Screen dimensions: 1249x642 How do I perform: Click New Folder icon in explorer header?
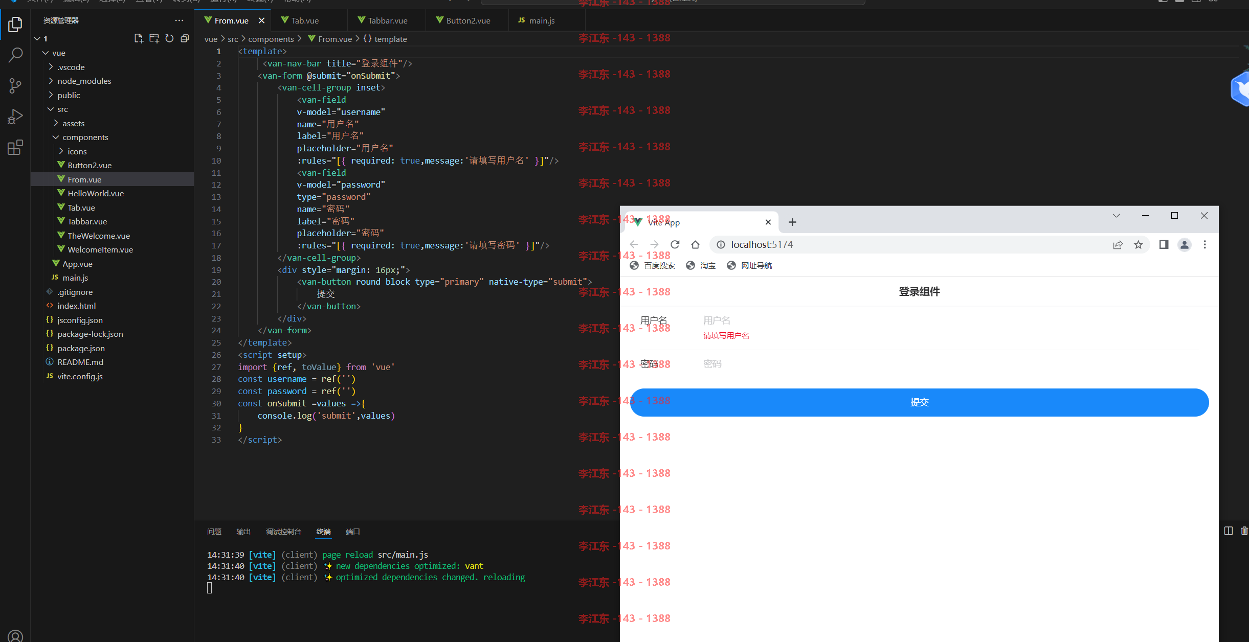pyautogui.click(x=154, y=38)
